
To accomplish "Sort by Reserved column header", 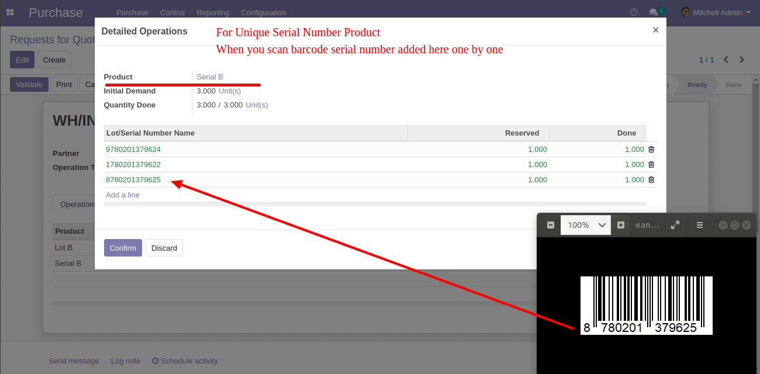I will coord(479,133).
